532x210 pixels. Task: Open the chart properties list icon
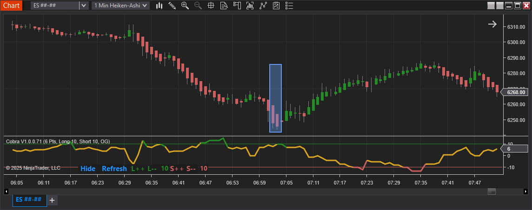(289, 6)
